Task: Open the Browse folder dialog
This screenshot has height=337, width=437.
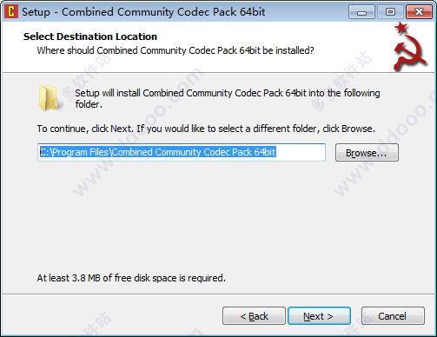Action: 367,153
